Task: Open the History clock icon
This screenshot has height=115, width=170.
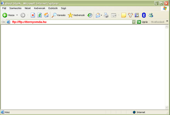Action: [90, 15]
